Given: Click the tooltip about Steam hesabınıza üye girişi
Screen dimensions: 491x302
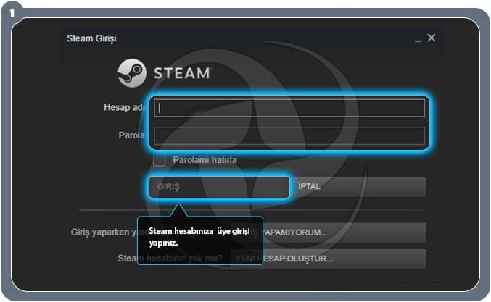Looking at the screenshot, I should point(199,237).
